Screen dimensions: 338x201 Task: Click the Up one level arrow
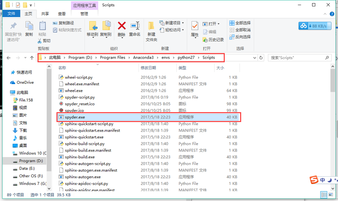(x=32, y=58)
